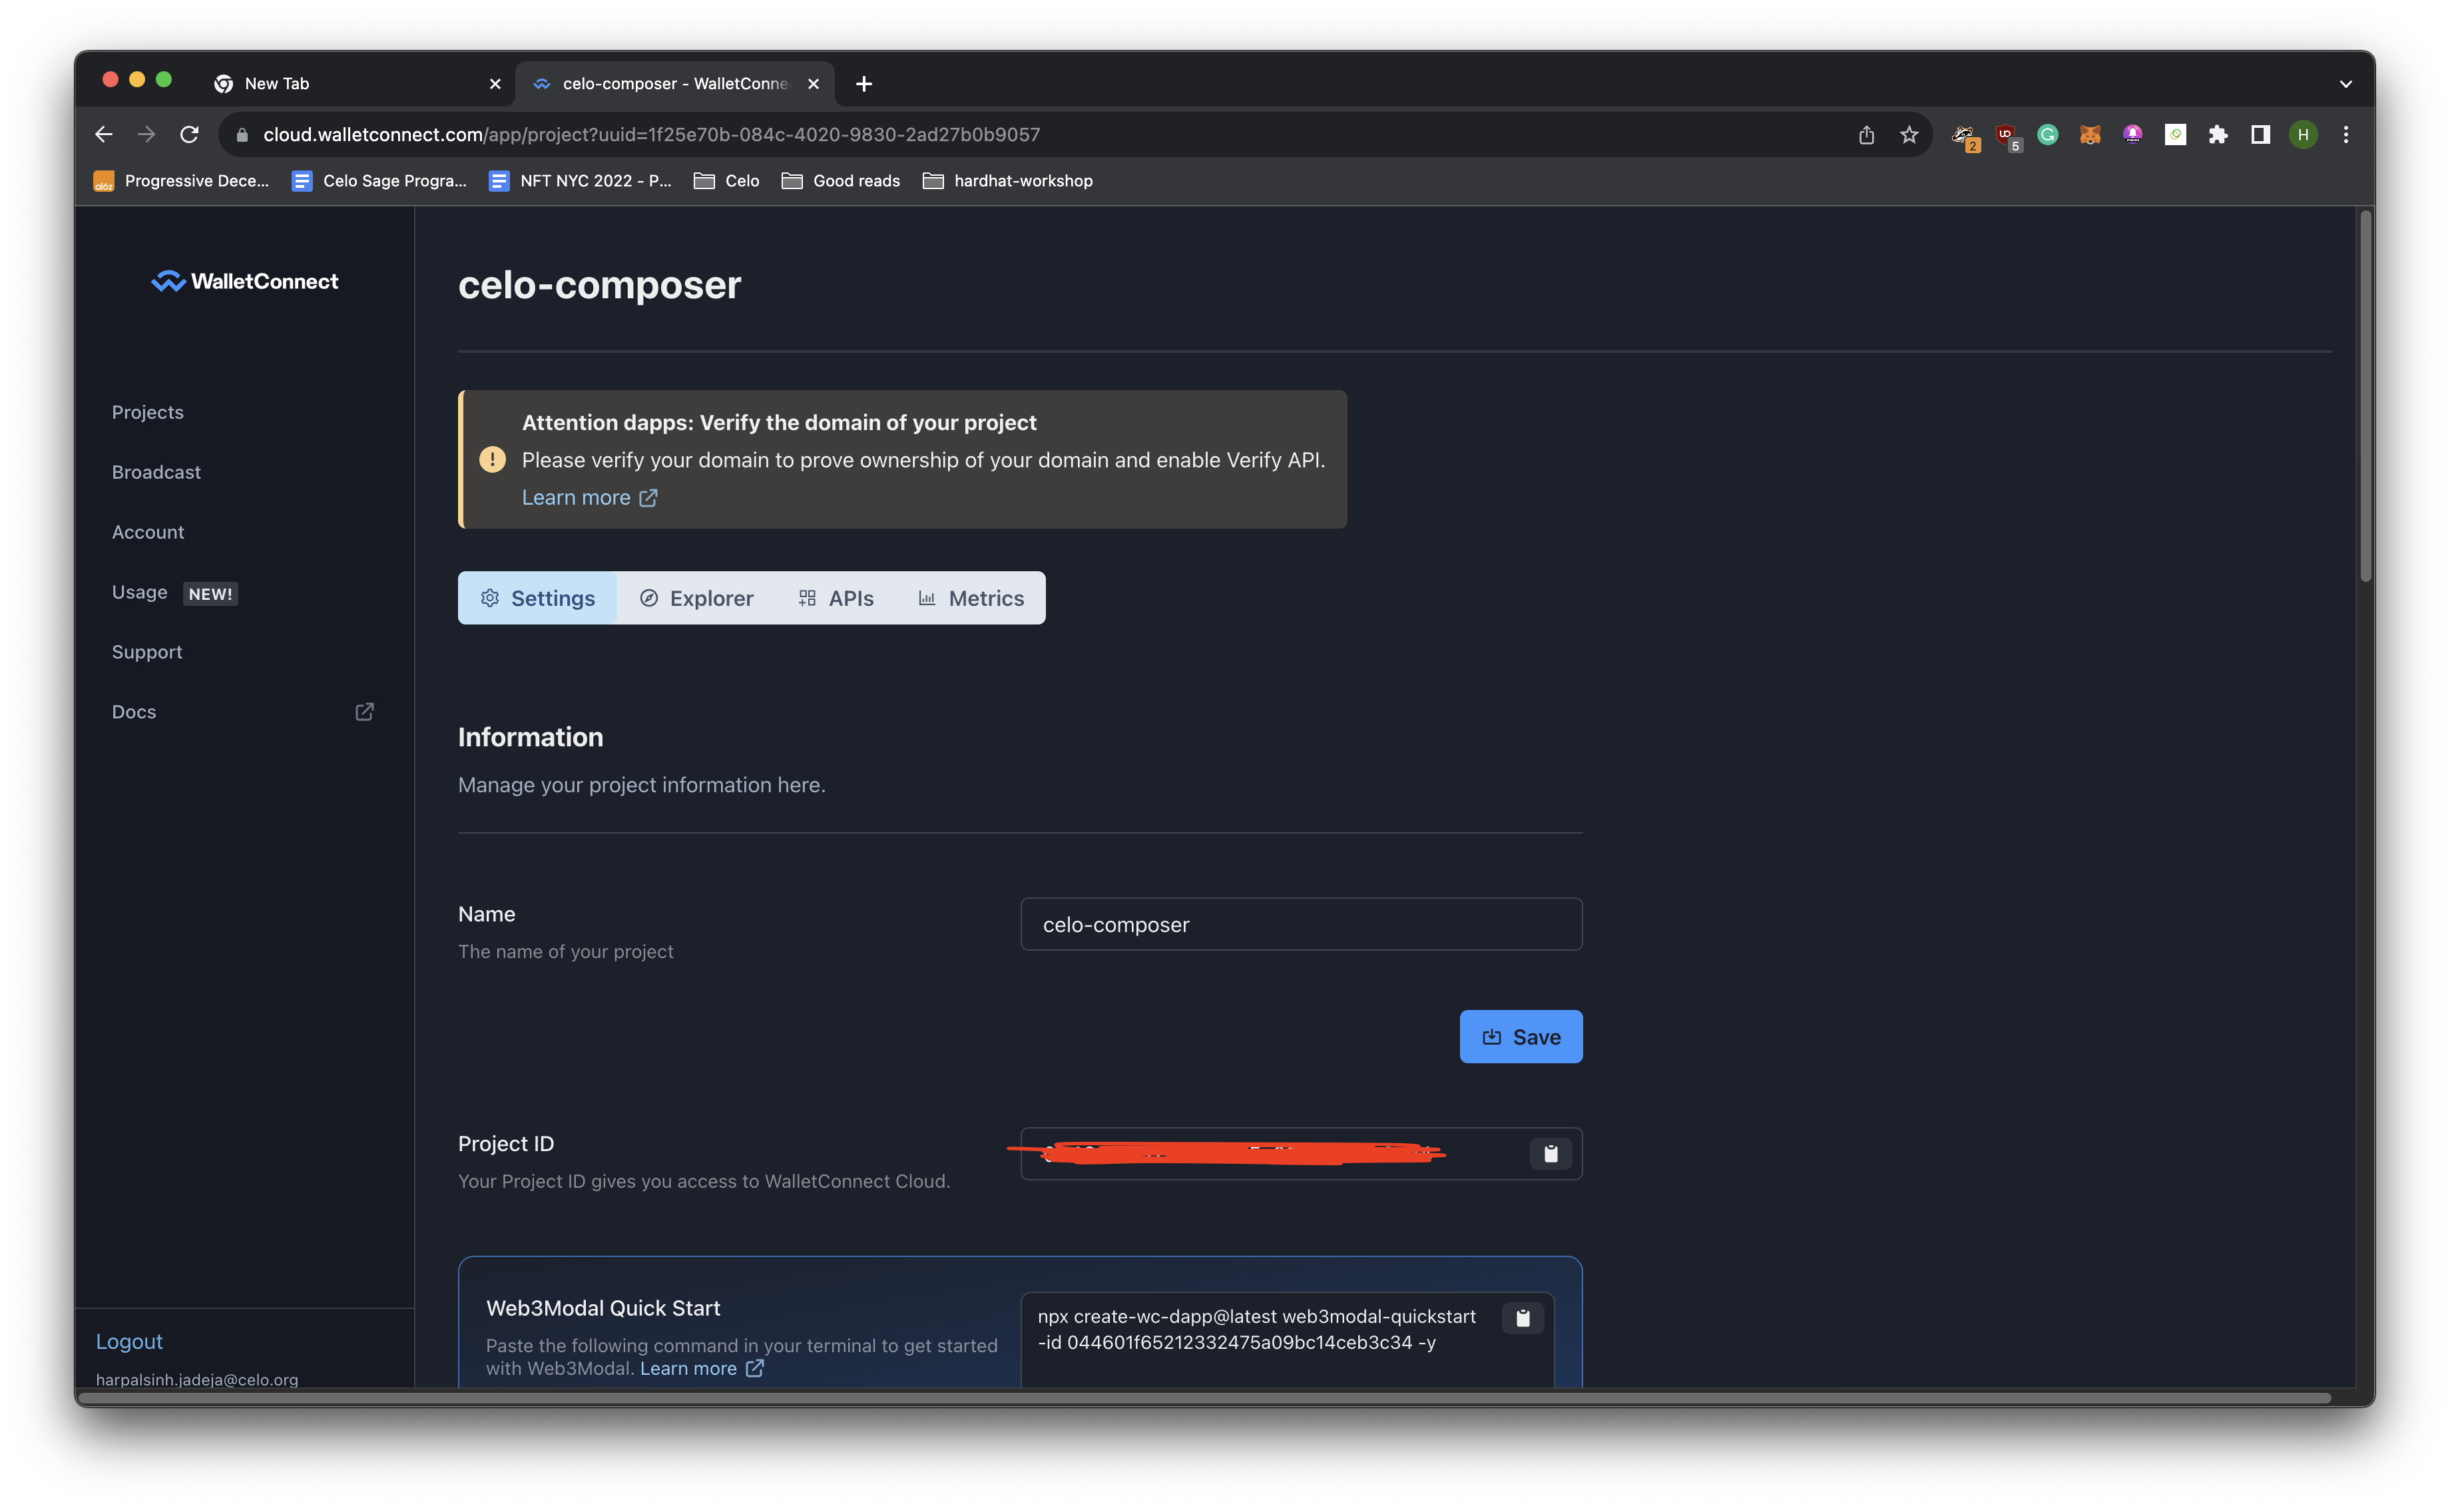Image resolution: width=2450 pixels, height=1506 pixels.
Task: Bookmark this page with star icon
Action: (x=1908, y=134)
